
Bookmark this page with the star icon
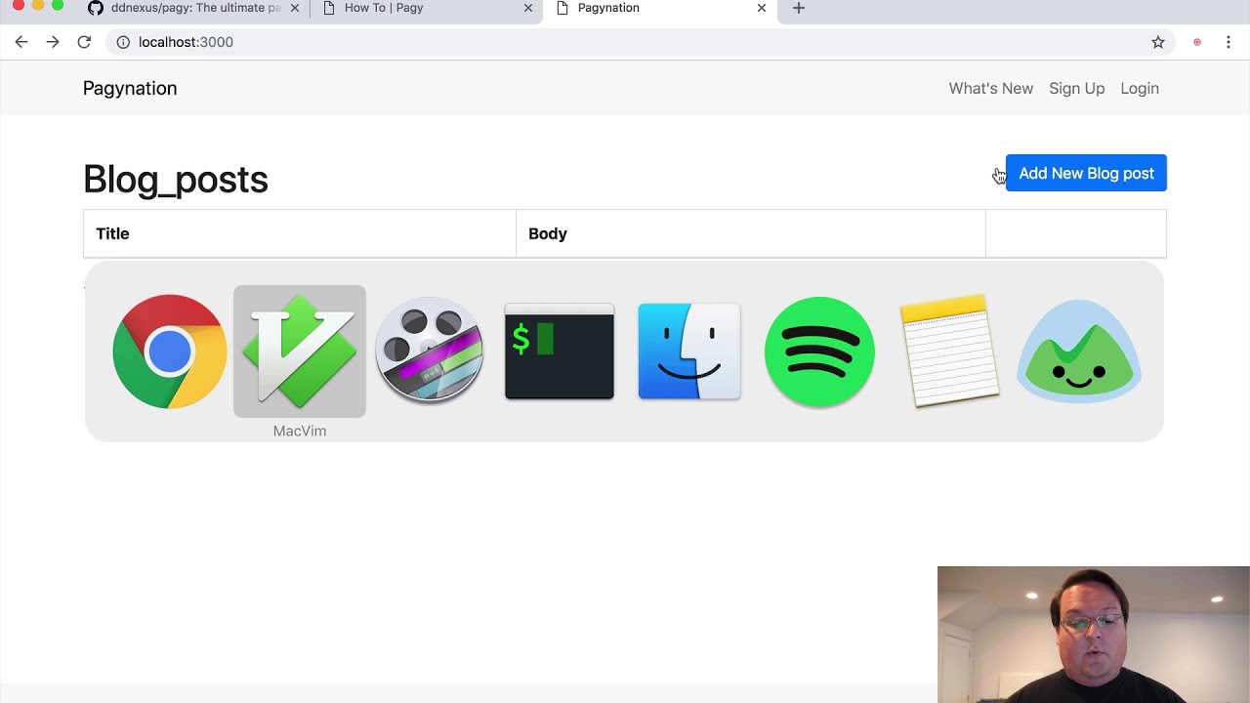1158,42
